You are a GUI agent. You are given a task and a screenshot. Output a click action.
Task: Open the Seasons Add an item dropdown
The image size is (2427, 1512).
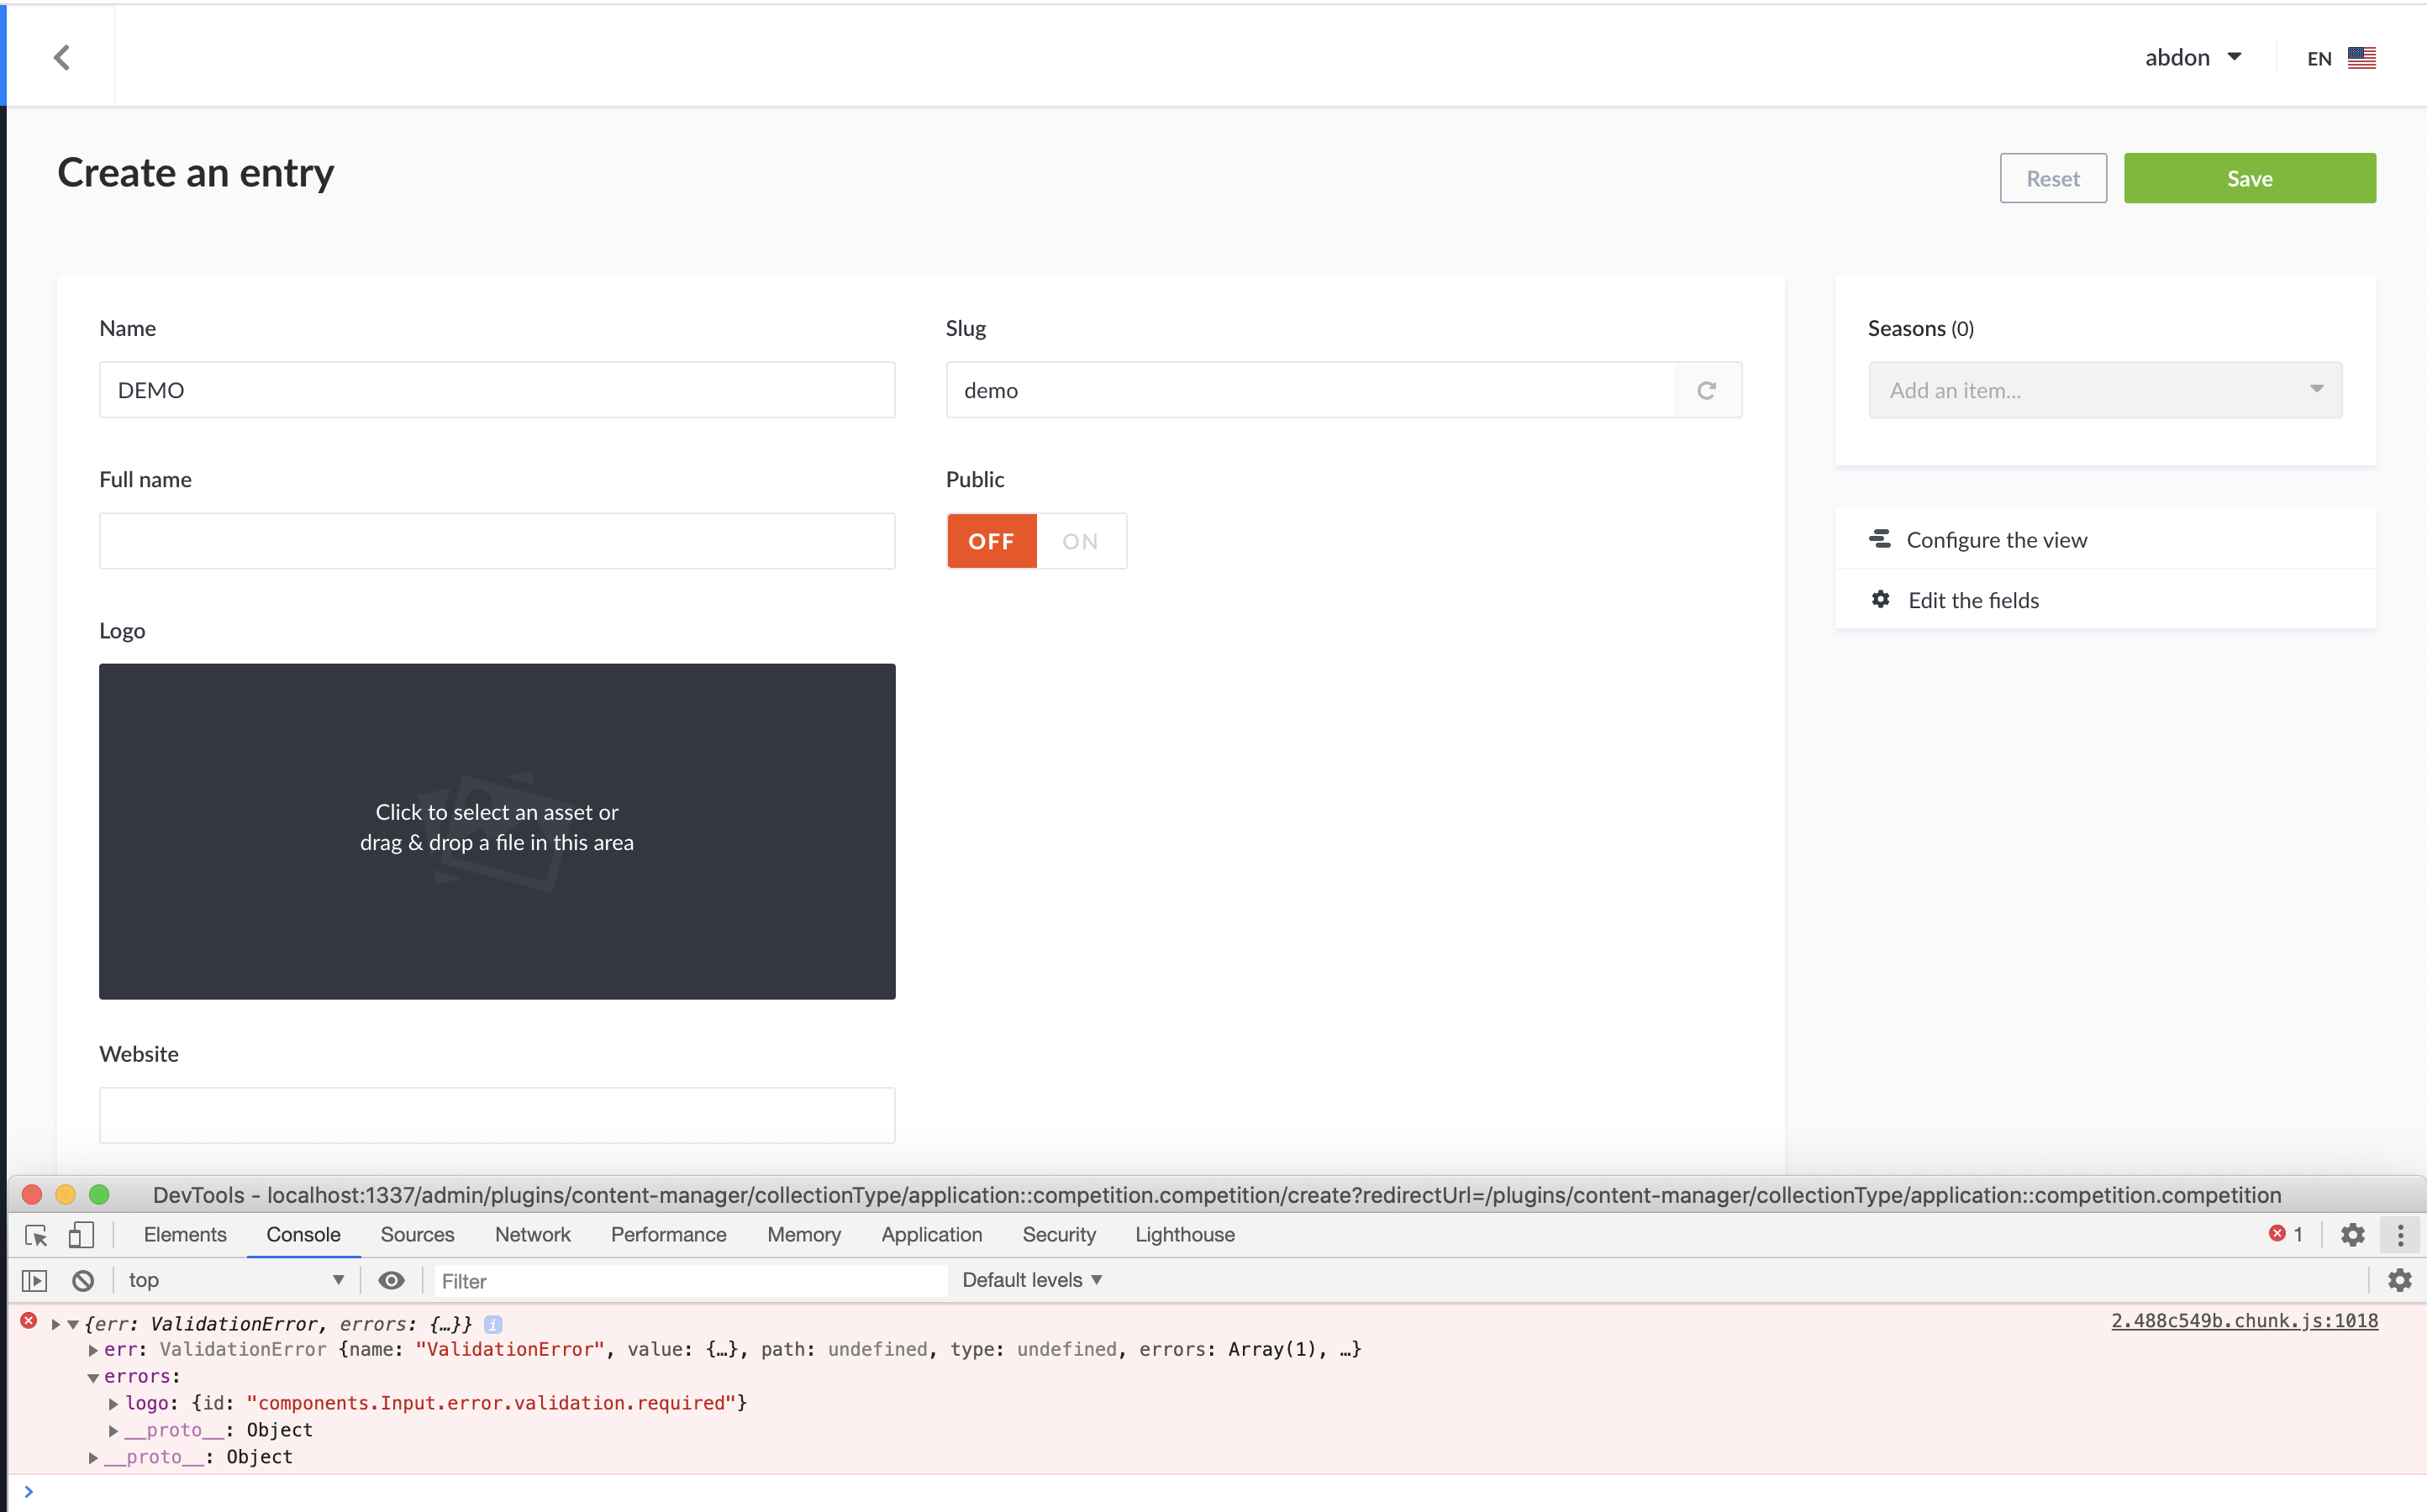point(2103,390)
